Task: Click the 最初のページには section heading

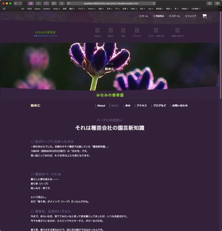Action: click(46, 174)
